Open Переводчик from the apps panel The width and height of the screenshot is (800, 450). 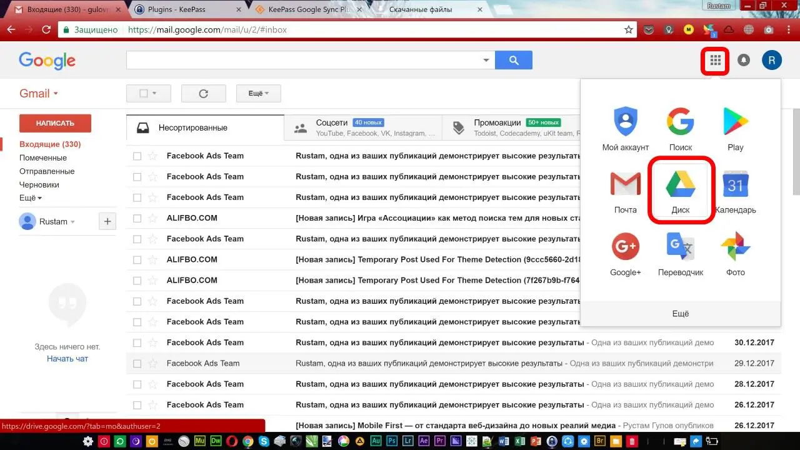click(x=681, y=253)
